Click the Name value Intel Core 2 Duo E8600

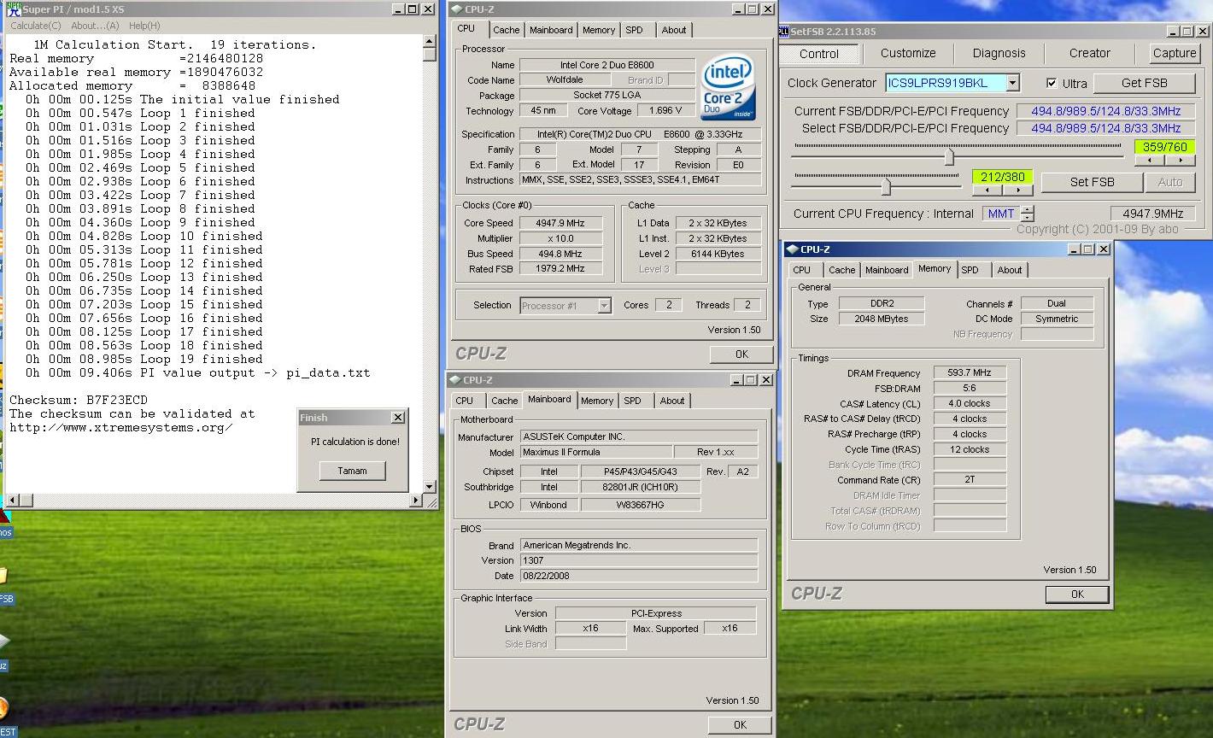606,65
